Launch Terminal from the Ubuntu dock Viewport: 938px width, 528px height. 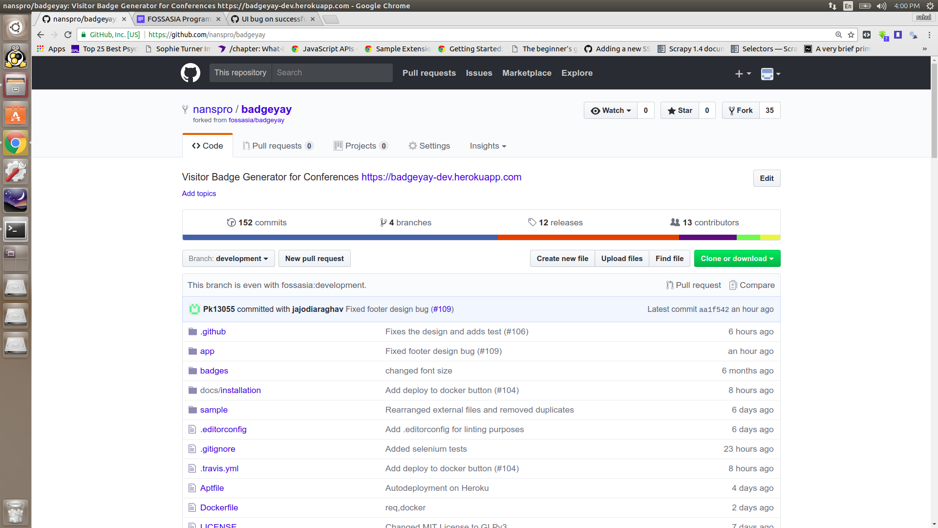16,229
